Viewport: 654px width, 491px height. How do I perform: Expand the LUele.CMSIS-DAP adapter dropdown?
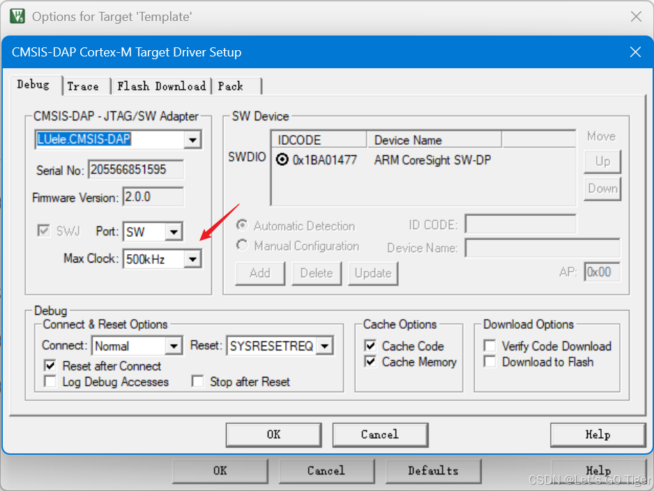point(192,140)
